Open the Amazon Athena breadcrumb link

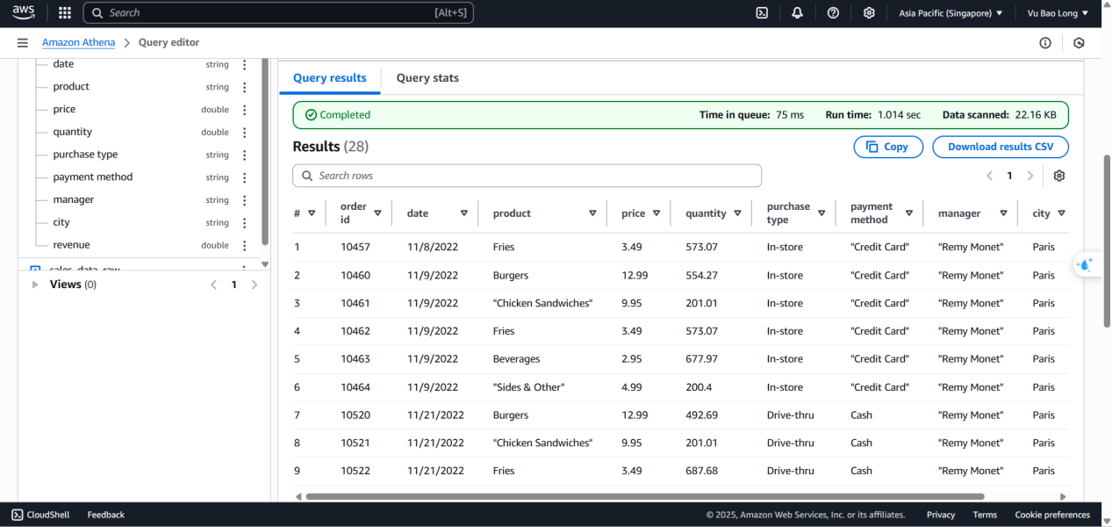coord(79,42)
